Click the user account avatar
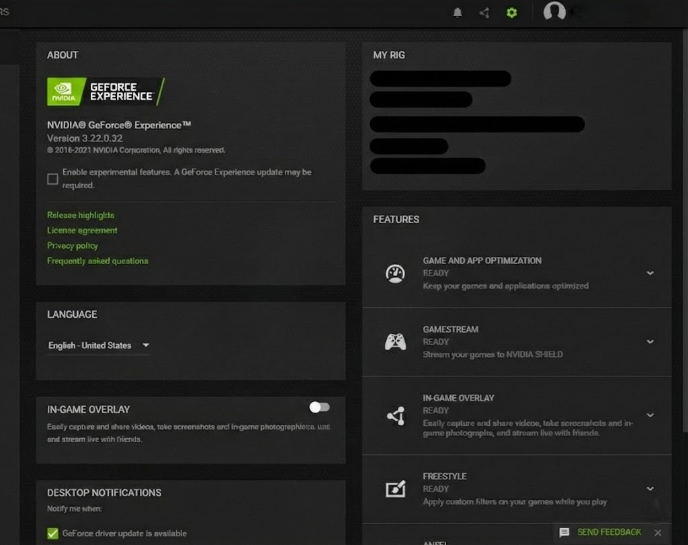The image size is (688, 545). 554,11
